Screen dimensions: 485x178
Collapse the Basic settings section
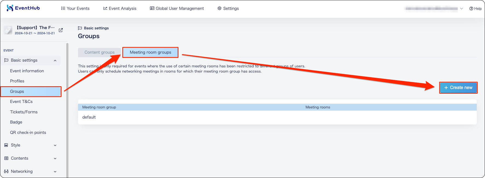[x=55, y=61]
